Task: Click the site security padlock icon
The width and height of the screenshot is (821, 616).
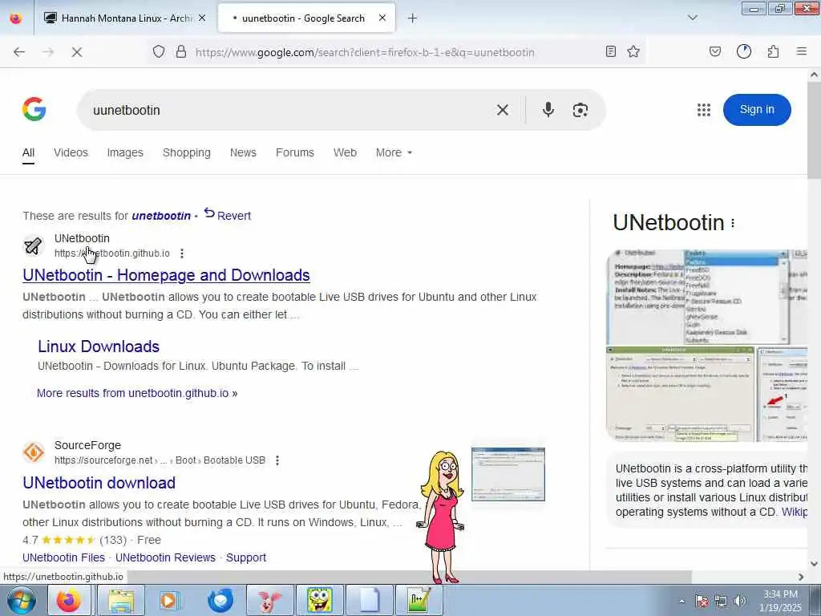Action: pyautogui.click(x=181, y=51)
